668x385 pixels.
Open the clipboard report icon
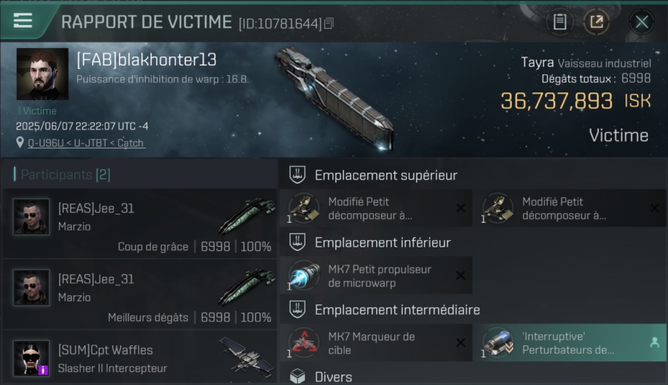pos(560,22)
